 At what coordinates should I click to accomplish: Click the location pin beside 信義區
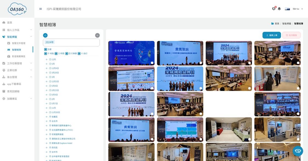pyautogui.click(x=50, y=117)
